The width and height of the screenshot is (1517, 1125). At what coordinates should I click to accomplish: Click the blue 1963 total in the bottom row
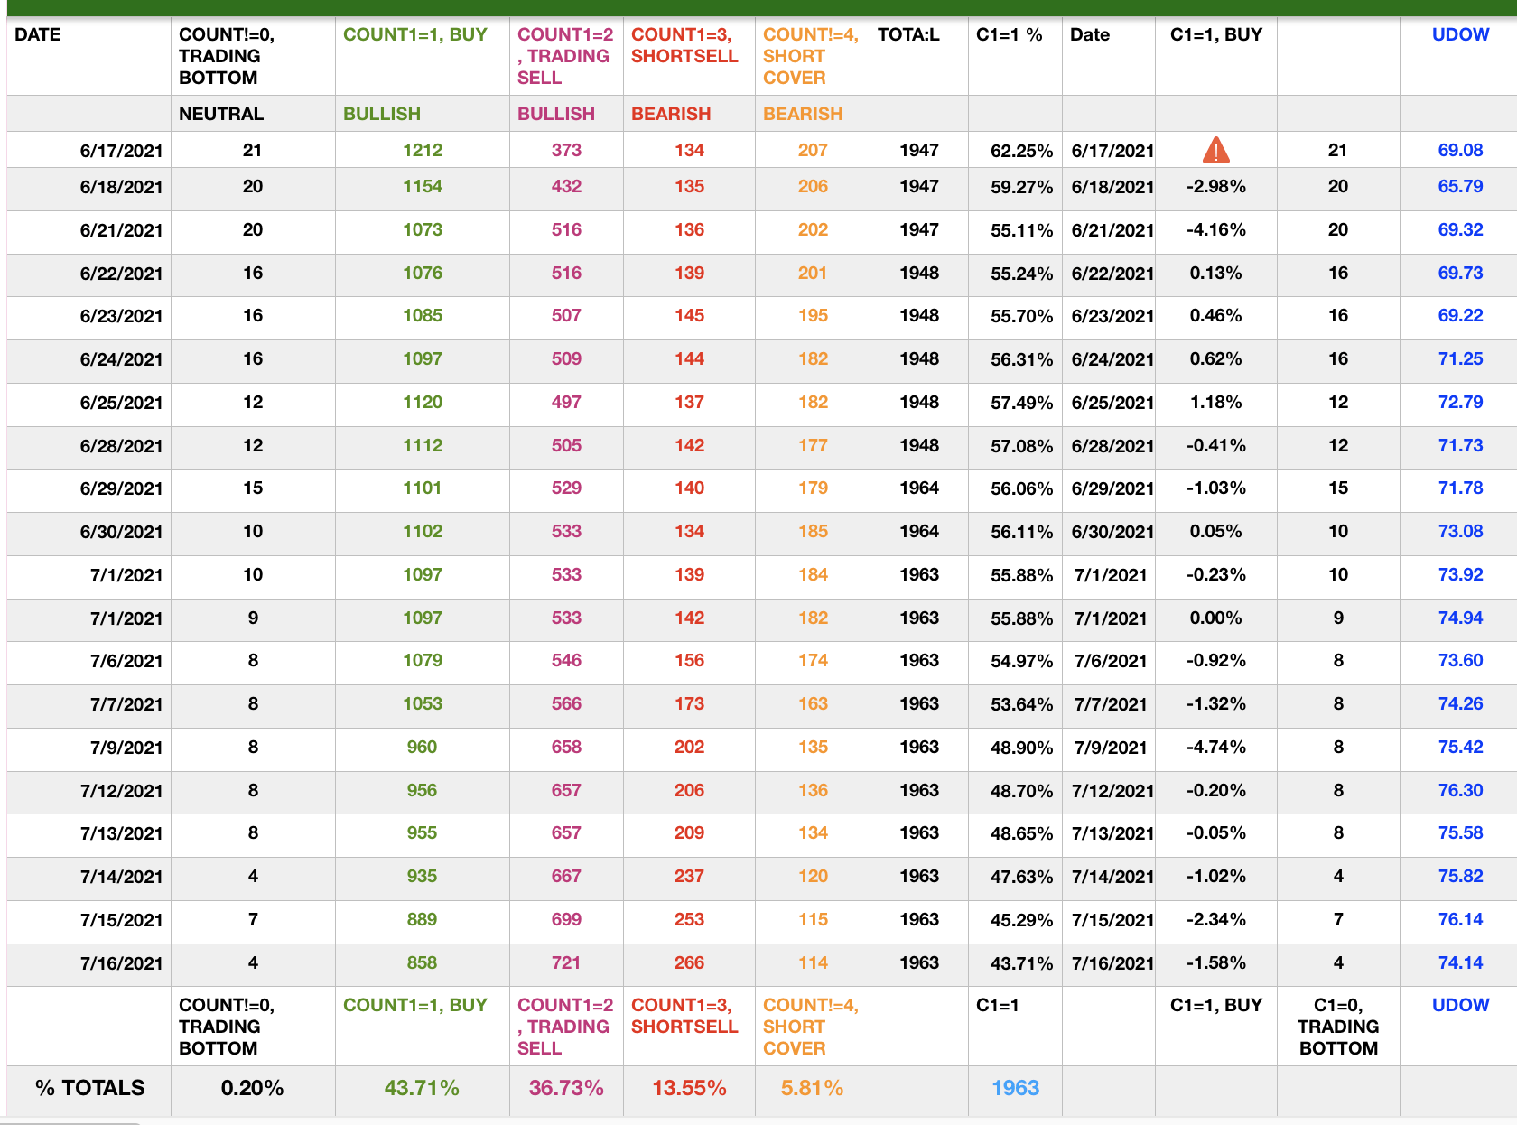click(1015, 1088)
